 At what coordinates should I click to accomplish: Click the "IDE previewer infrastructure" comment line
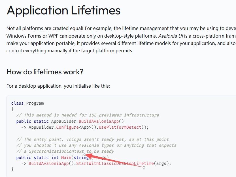click(x=88, y=115)
